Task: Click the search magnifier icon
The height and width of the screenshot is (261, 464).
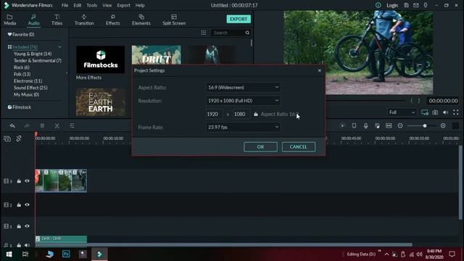Action: pos(247,33)
